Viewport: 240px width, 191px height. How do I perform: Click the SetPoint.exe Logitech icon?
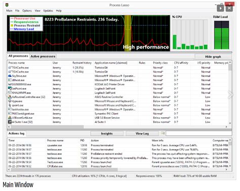click(10, 88)
